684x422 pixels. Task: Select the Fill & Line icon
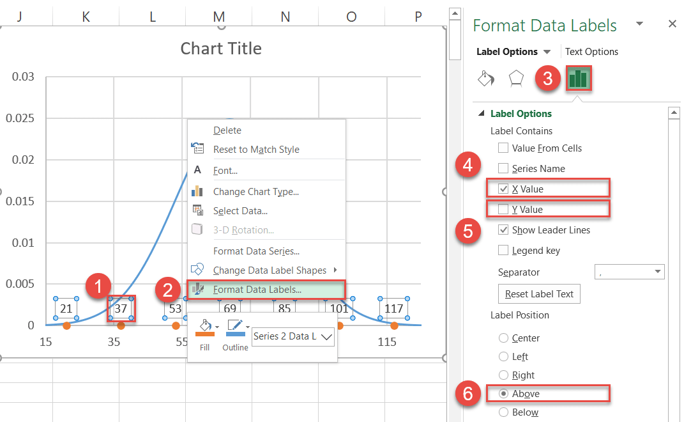[x=486, y=77]
